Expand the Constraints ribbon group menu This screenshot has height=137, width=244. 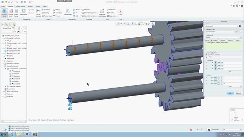click(x=72, y=19)
